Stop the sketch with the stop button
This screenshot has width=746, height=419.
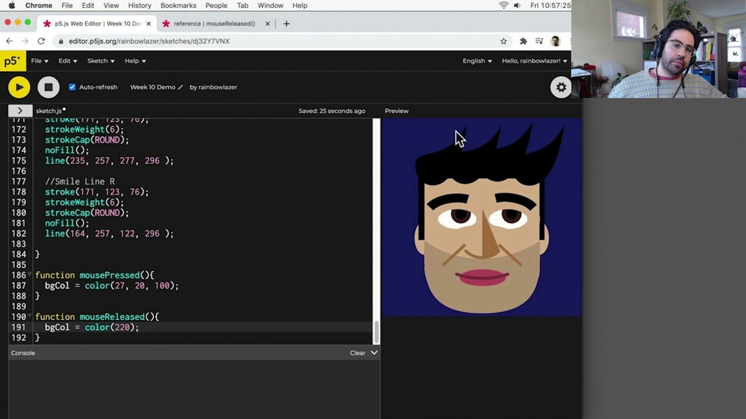pos(48,87)
